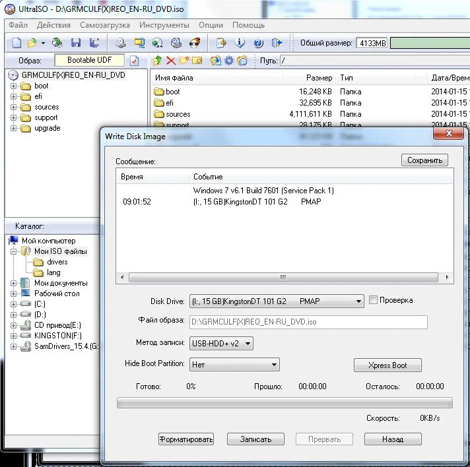The height and width of the screenshot is (467, 470).
Task: Click the folder view icon next to gear
Action: [x=242, y=61]
